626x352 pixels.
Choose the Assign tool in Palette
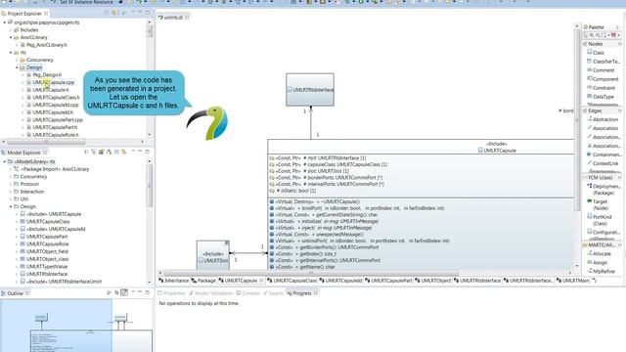[x=600, y=263]
